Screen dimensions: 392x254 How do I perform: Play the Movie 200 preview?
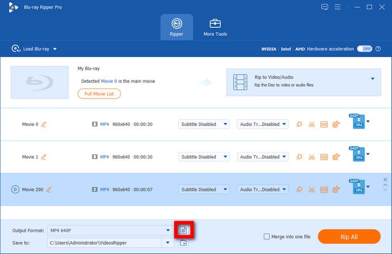[15, 189]
